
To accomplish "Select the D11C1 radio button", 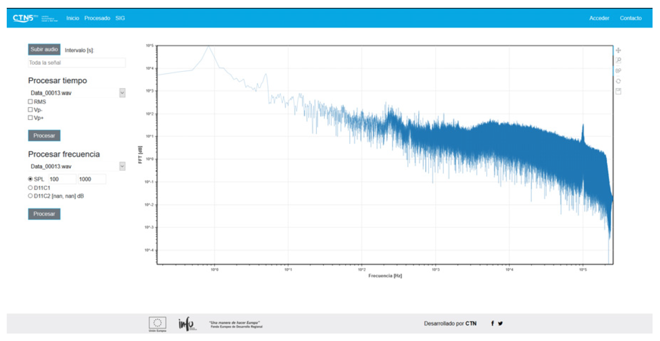I will 31,188.
